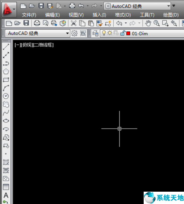Toggle layer lock padlock icon
This screenshot has height=204, width=184.
(x=123, y=33)
